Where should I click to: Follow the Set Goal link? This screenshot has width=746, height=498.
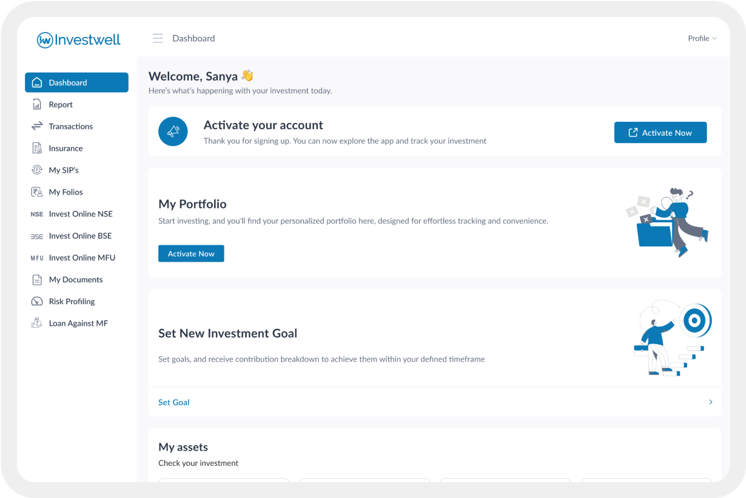(174, 402)
